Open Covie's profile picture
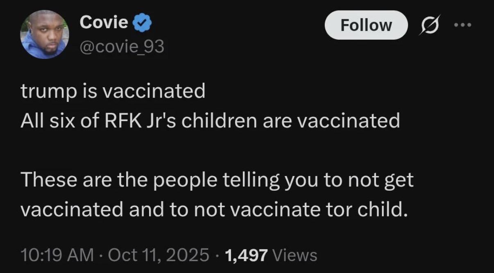The image size is (494, 273). [x=45, y=34]
